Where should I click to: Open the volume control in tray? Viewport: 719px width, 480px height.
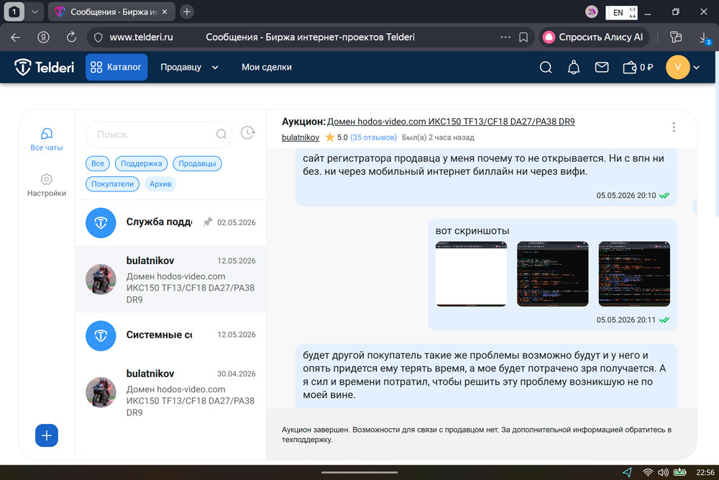(x=663, y=472)
